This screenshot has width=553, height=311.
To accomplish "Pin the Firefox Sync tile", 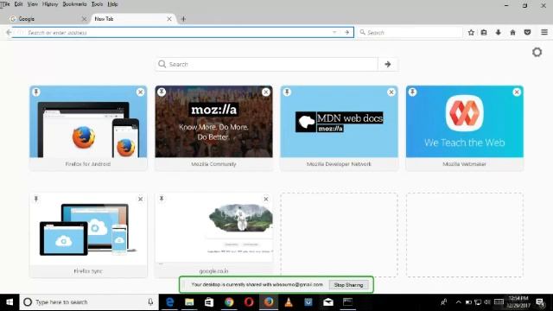I will pyautogui.click(x=36, y=199).
